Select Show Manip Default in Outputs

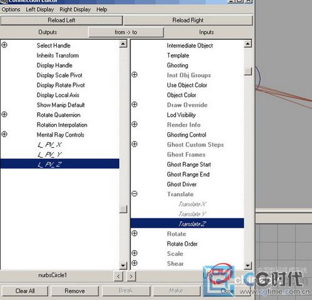(60, 105)
